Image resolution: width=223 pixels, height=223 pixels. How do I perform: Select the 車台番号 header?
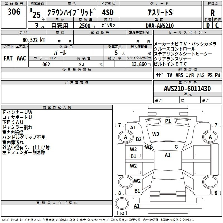pyautogui.click(x=187, y=83)
